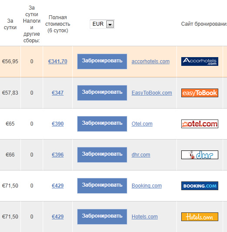Click Забронировать in the Booking.com row

click(x=102, y=186)
